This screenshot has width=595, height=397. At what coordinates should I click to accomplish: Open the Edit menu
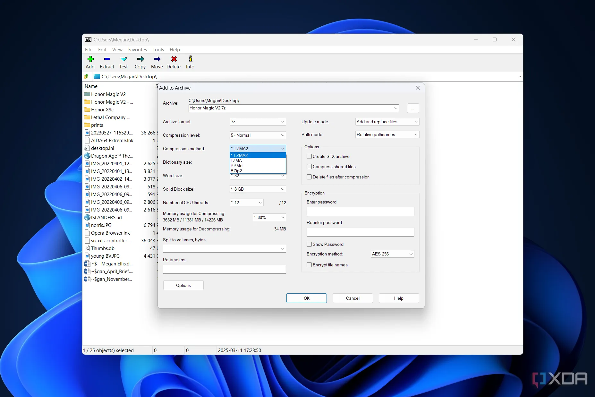(x=102, y=49)
